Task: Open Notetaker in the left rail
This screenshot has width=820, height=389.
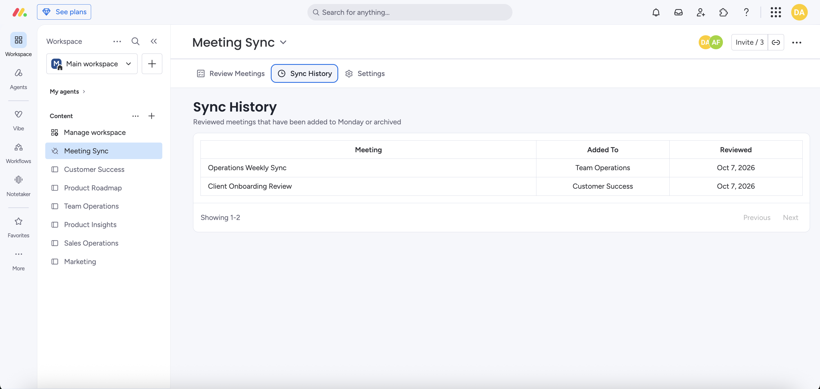Action: point(19,186)
